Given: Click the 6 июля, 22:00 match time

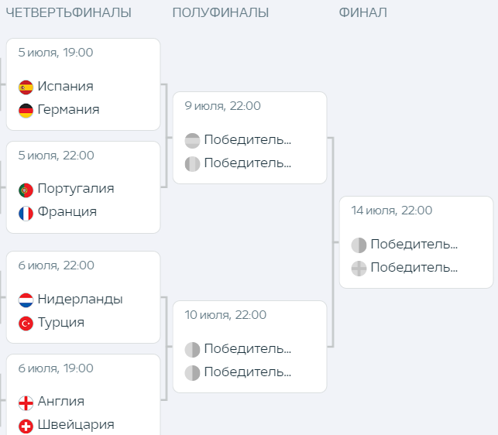Looking at the screenshot, I should click(57, 265).
